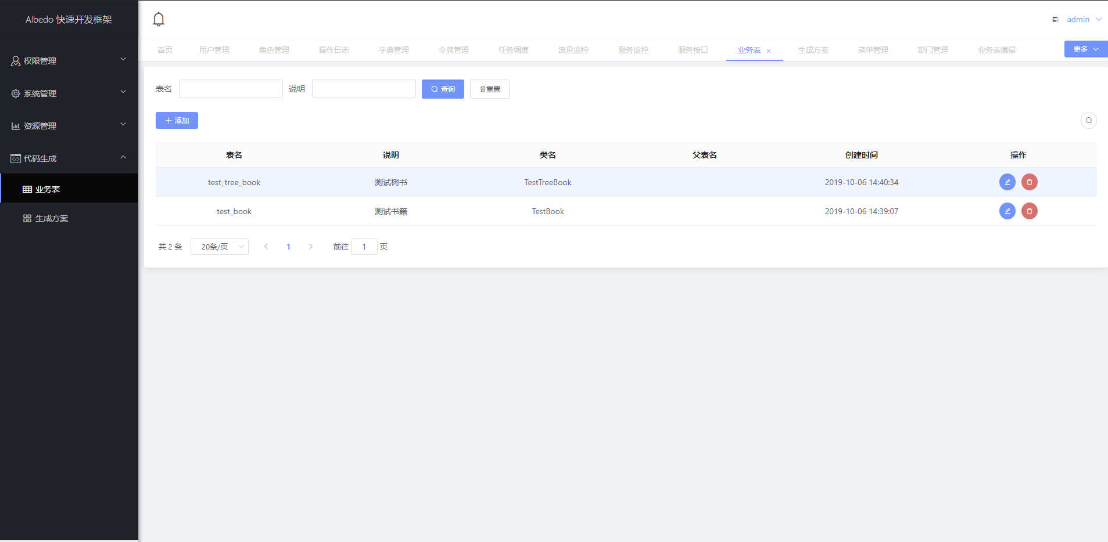Open the notification bell

tap(159, 19)
